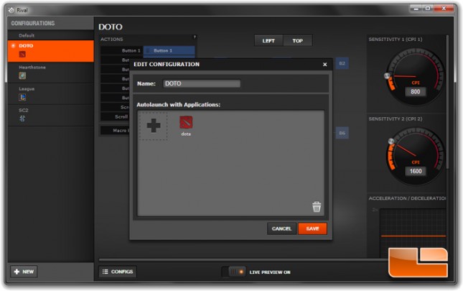The width and height of the screenshot is (463, 291).
Task: Click the CONFIGURATIONS sidebar header
Action: point(33,23)
